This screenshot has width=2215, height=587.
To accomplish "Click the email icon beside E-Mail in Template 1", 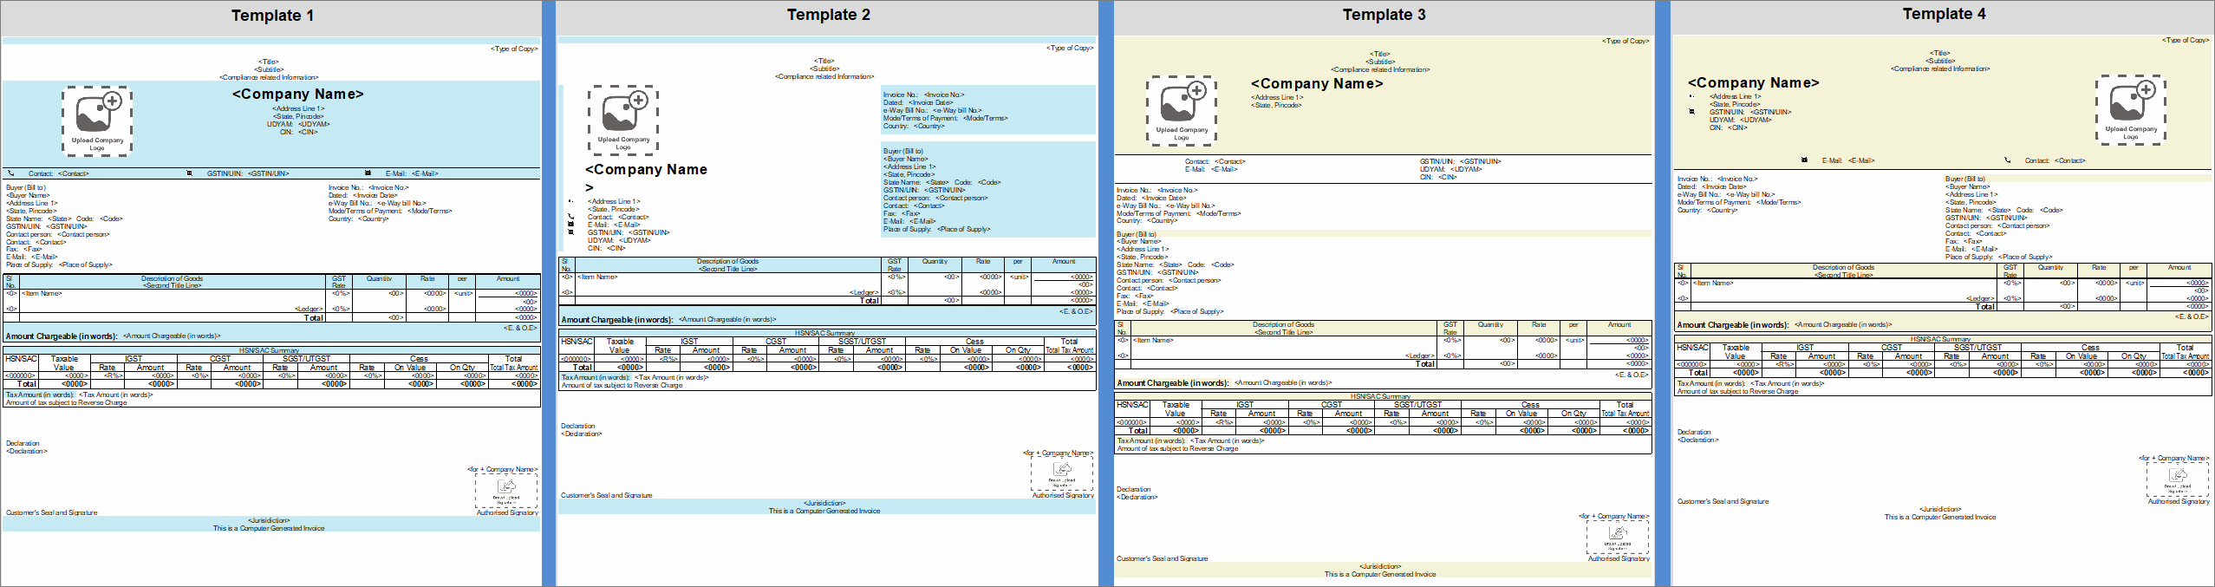I will (x=368, y=173).
